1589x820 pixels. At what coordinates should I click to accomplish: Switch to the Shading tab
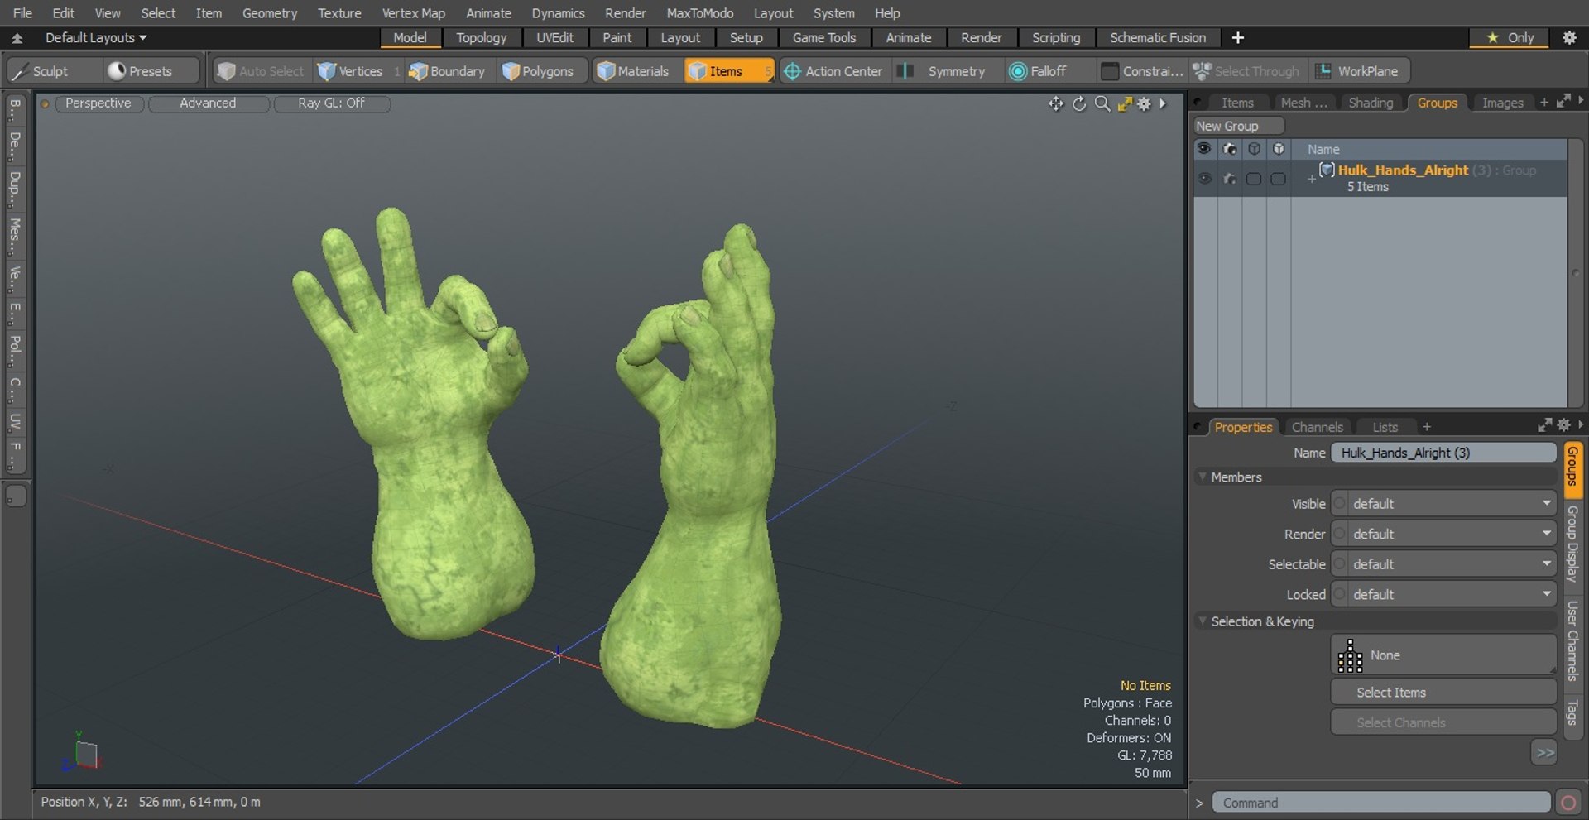click(x=1371, y=103)
